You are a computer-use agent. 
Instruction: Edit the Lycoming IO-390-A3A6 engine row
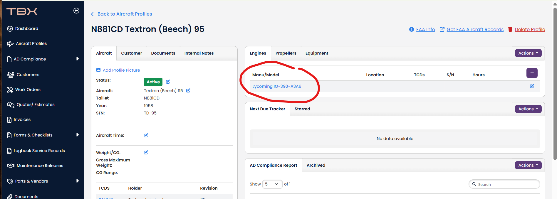point(532,86)
